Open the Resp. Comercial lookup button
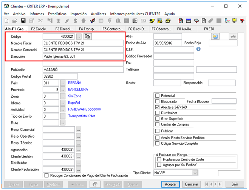Screen dimensions: 249x190 [x=79, y=130]
